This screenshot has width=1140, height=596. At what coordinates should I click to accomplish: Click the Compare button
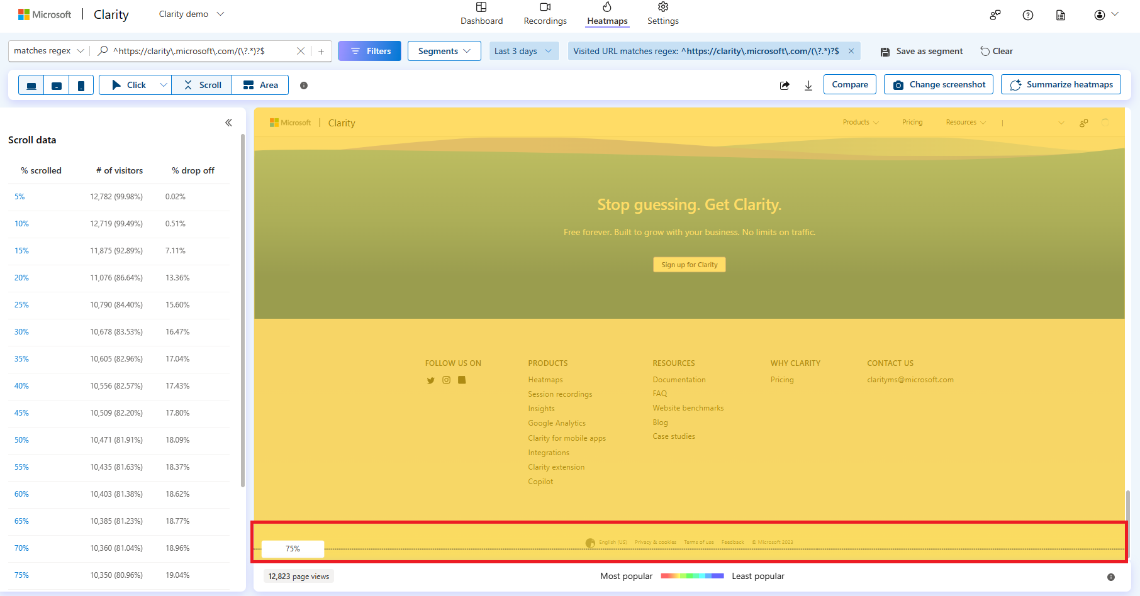850,84
